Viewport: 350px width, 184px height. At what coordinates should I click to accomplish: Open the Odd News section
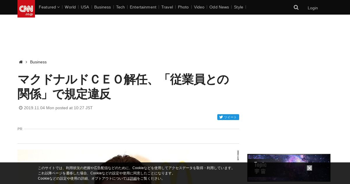pos(219,7)
